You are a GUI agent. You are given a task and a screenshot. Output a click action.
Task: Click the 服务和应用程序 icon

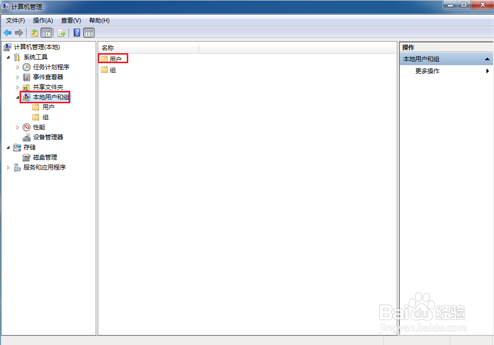18,167
